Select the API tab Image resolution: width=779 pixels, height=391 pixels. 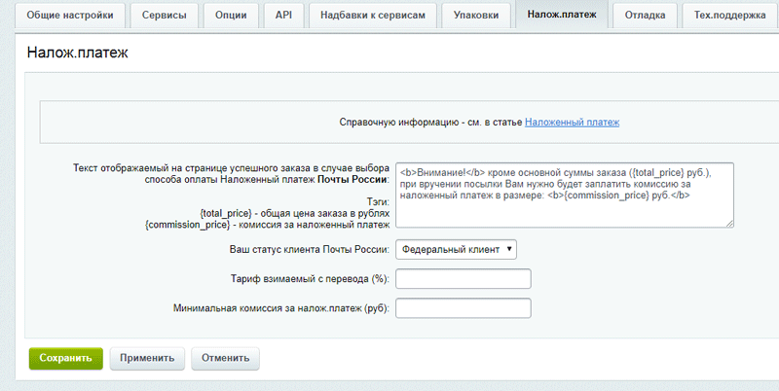coord(282,16)
